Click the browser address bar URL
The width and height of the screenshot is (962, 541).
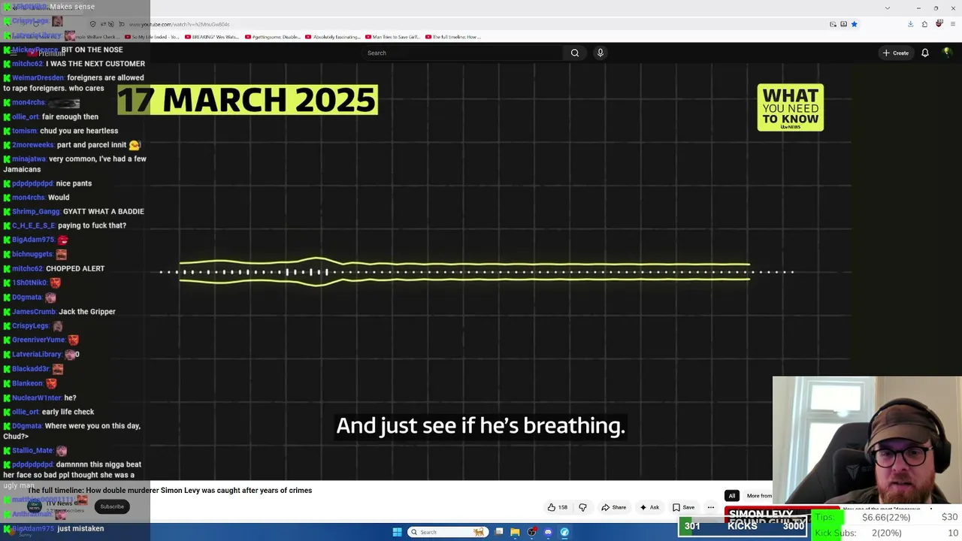pyautogui.click(x=179, y=24)
